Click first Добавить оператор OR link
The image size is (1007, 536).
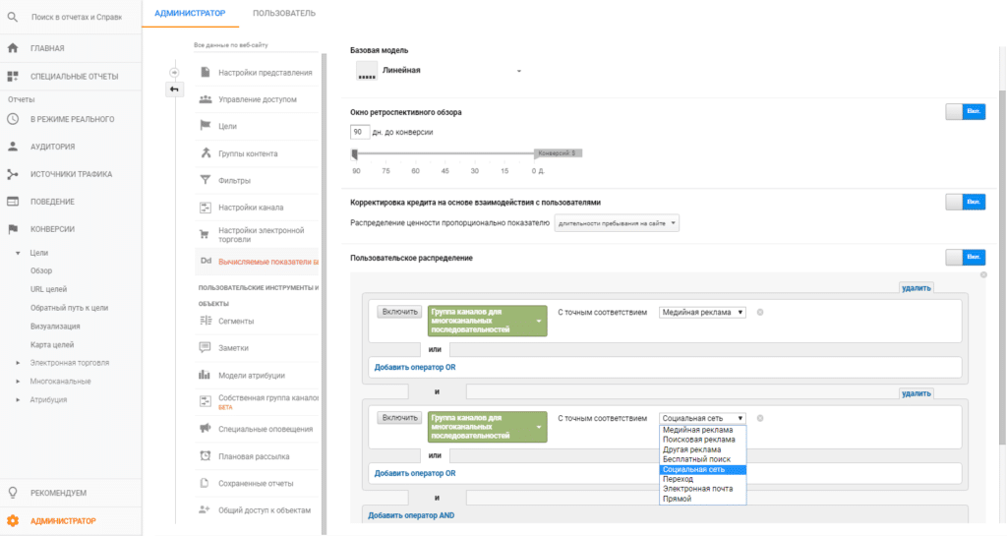click(415, 367)
